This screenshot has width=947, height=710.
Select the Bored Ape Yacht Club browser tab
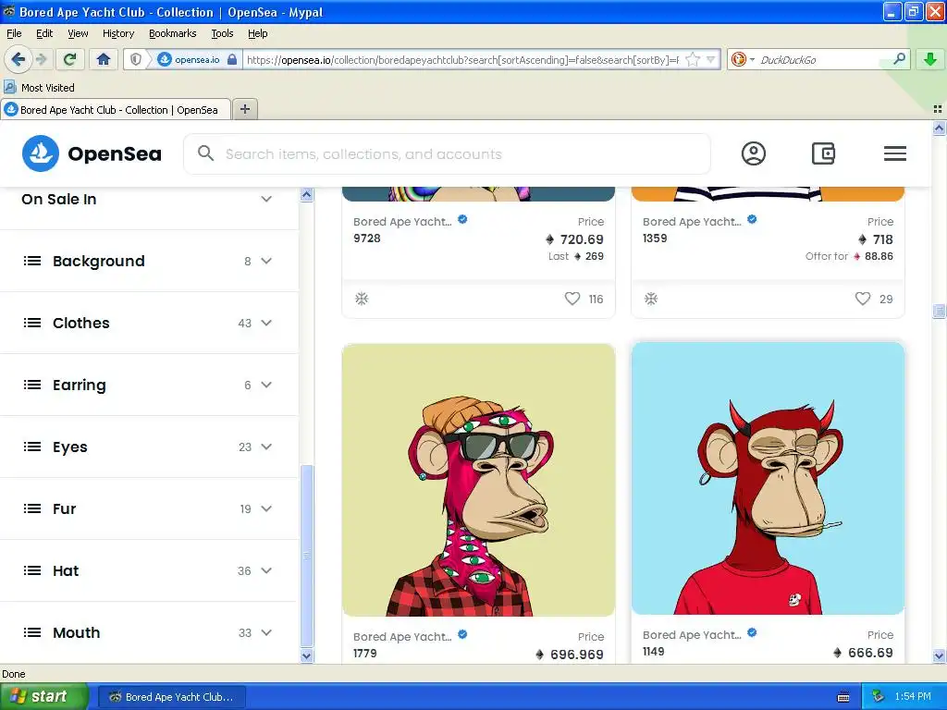[116, 110]
